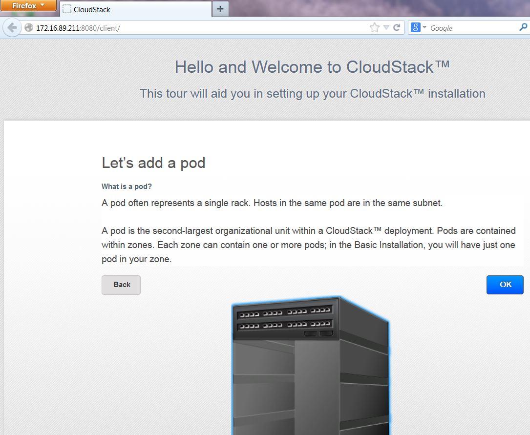
Task: Open the Firefox application menu
Action: [x=28, y=6]
